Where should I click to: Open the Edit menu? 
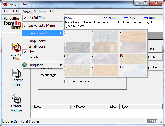click(x=16, y=11)
